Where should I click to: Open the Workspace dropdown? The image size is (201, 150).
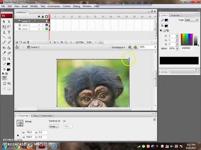[x=119, y=47]
